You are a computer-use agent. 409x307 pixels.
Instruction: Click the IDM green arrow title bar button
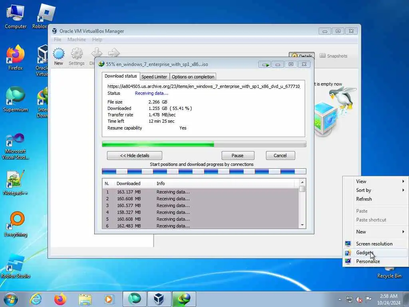tap(265, 64)
